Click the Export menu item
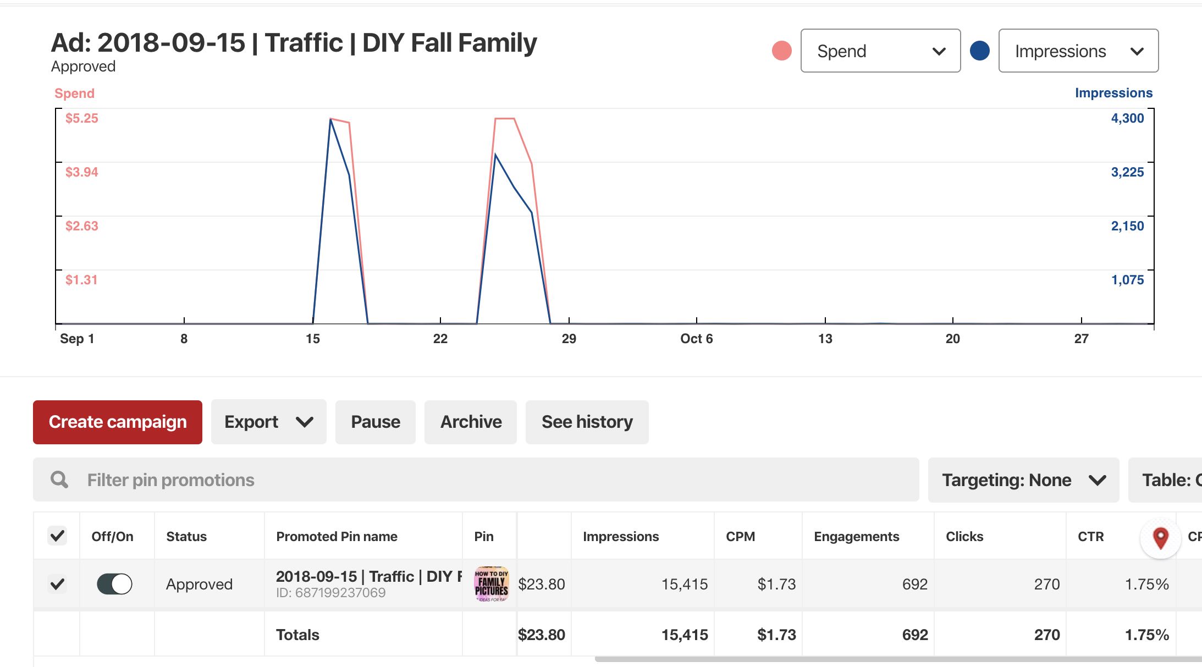Screen dimensions: 1202x667 pyautogui.click(x=266, y=422)
